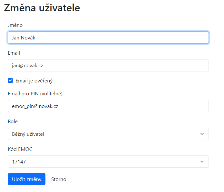The image size is (224, 192).
Task: Click the "Email pro PIN (volitelné)" label
Action: [35, 94]
